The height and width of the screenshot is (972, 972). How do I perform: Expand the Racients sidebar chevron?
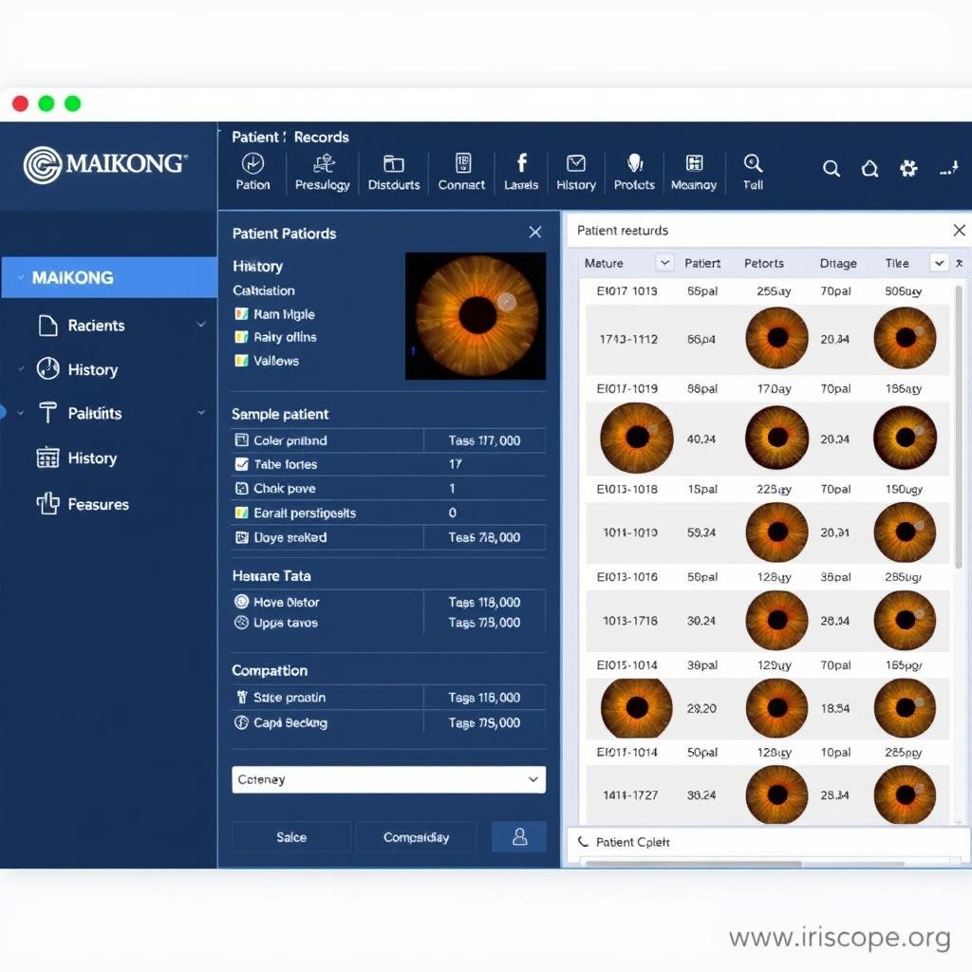(x=201, y=325)
